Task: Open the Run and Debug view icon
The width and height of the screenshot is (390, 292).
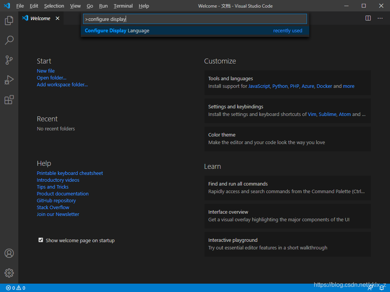Action: [9, 80]
